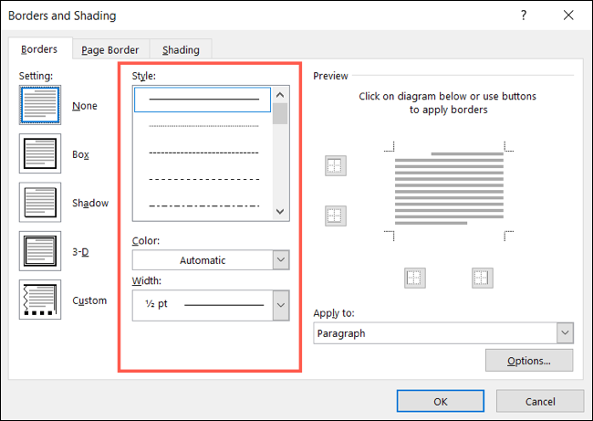Screen dimensions: 593x421
Task: Pick the Shadow border setting icon
Action: (x=40, y=202)
